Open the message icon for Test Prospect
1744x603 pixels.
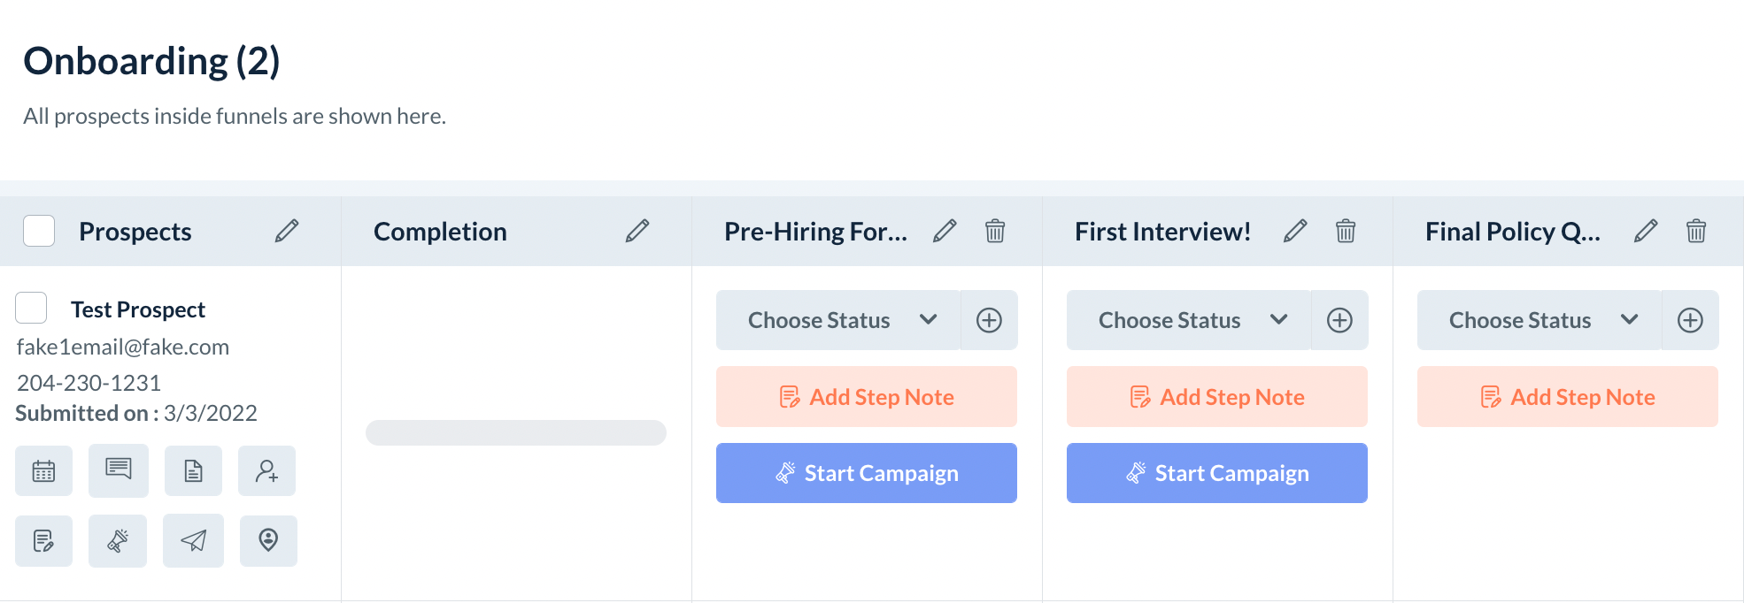pos(118,469)
